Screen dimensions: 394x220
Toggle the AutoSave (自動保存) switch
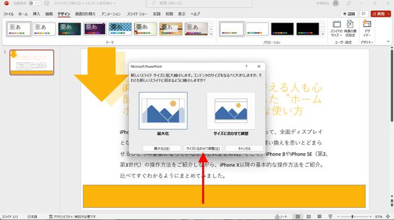point(34,3)
